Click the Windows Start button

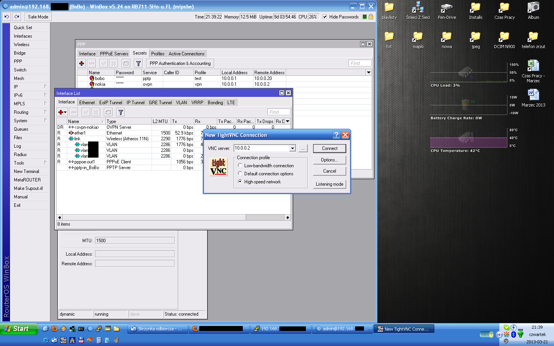click(19, 329)
